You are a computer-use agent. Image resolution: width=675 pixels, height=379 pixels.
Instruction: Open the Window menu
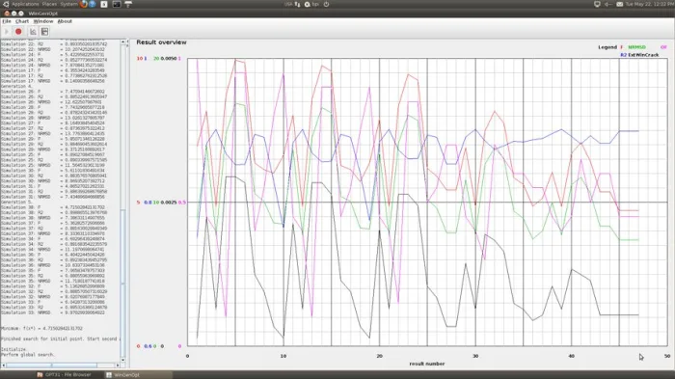43,21
